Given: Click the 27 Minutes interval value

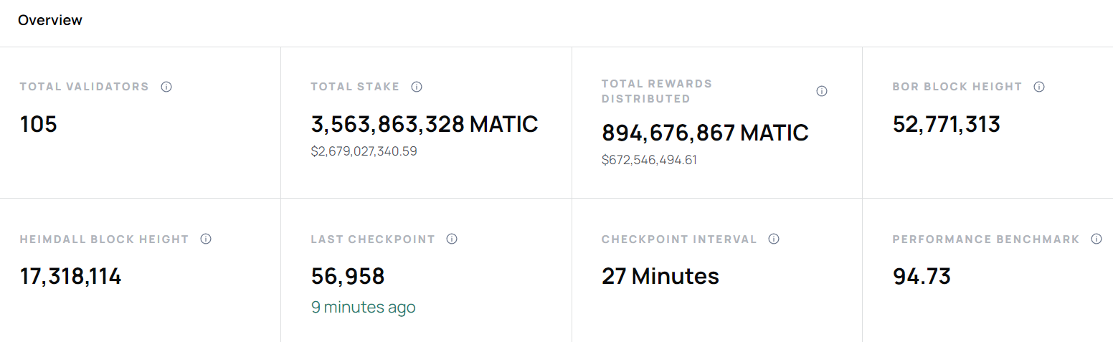Looking at the screenshot, I should (660, 276).
